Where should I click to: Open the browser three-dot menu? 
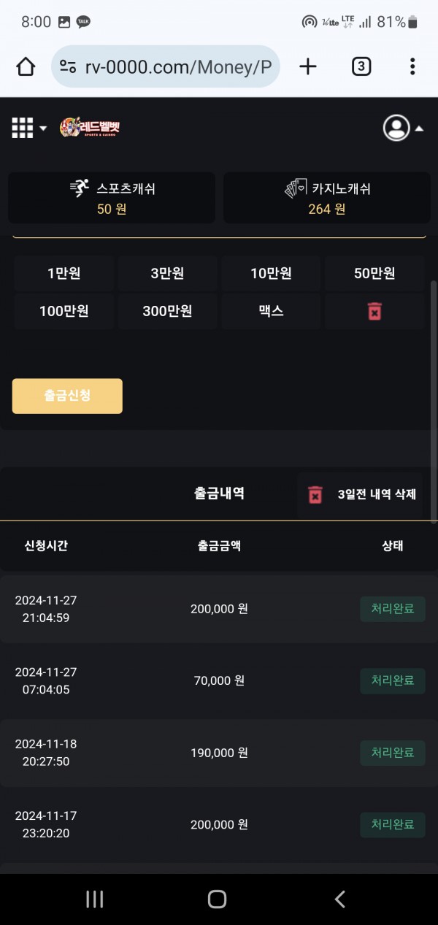coord(412,67)
